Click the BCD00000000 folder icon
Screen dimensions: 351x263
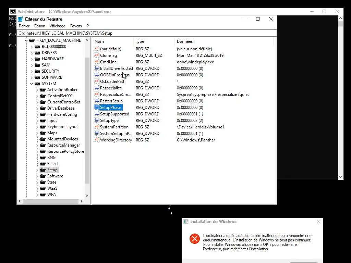click(37, 47)
